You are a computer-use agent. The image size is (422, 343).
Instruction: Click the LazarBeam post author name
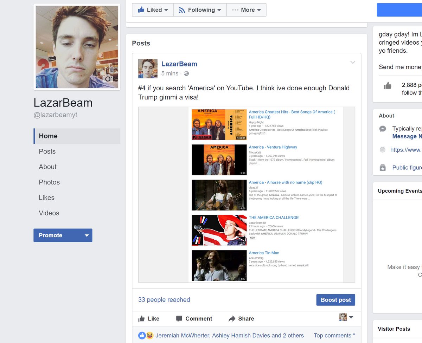click(x=179, y=64)
